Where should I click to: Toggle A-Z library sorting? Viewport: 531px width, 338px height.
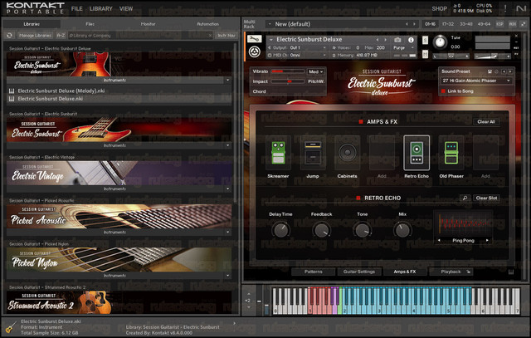click(61, 35)
